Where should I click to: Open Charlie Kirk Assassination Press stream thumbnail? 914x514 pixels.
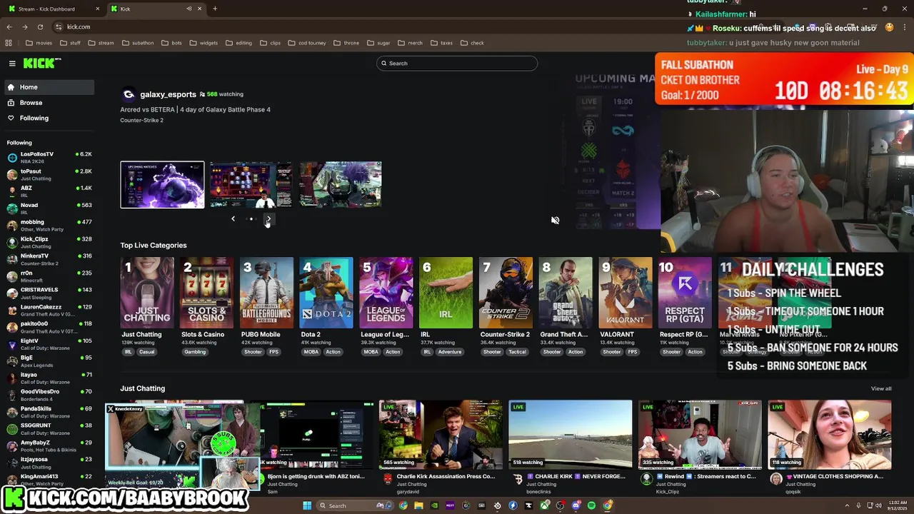coord(441,435)
